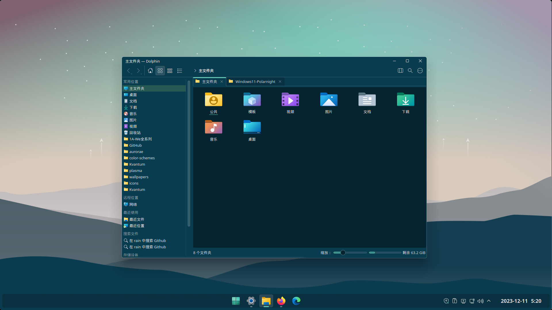Select the 视频 folder icon

point(290,100)
